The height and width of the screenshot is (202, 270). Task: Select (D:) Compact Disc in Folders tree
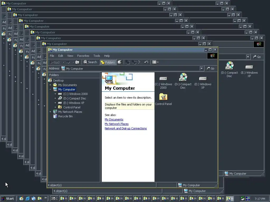[x=75, y=98]
